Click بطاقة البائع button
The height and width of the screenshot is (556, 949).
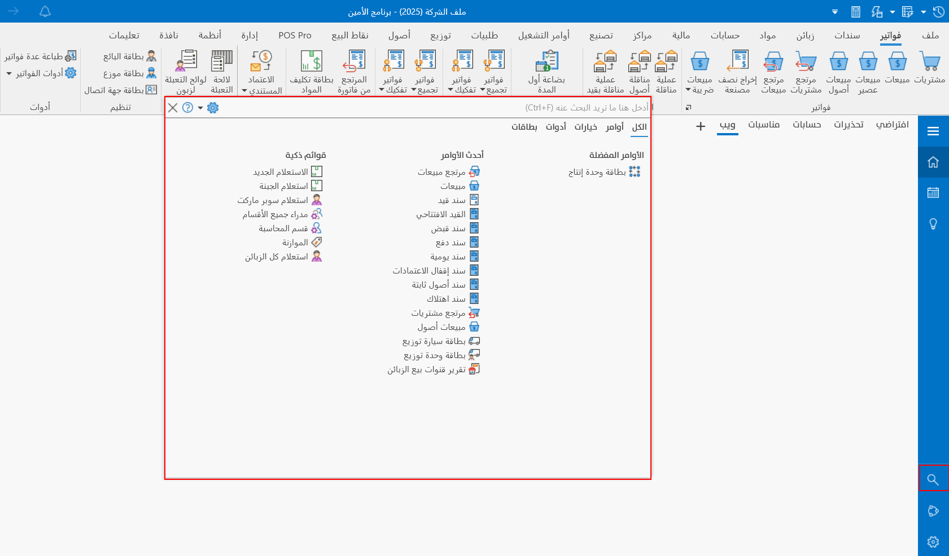pyautogui.click(x=129, y=56)
